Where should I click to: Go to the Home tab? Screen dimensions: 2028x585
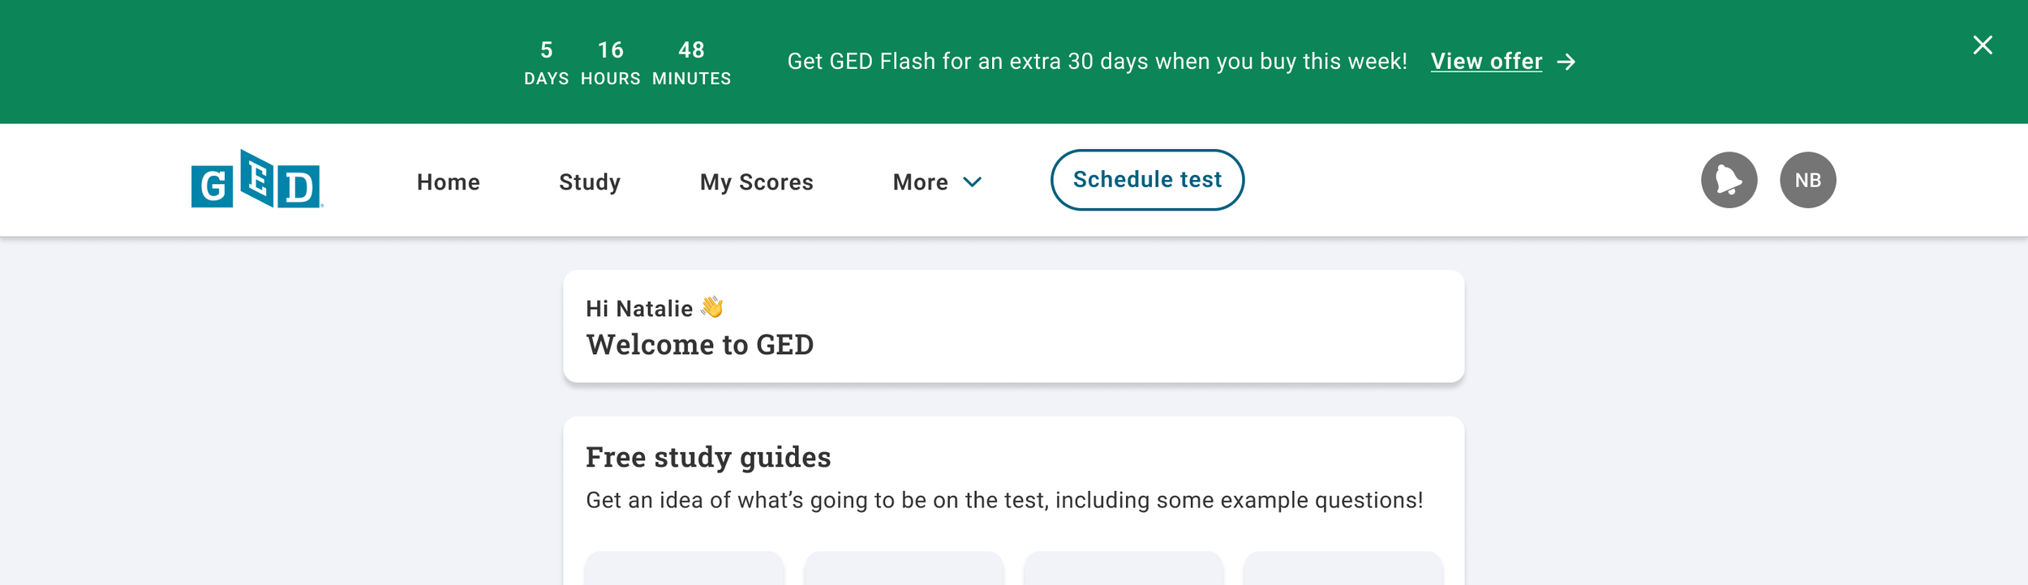449,182
